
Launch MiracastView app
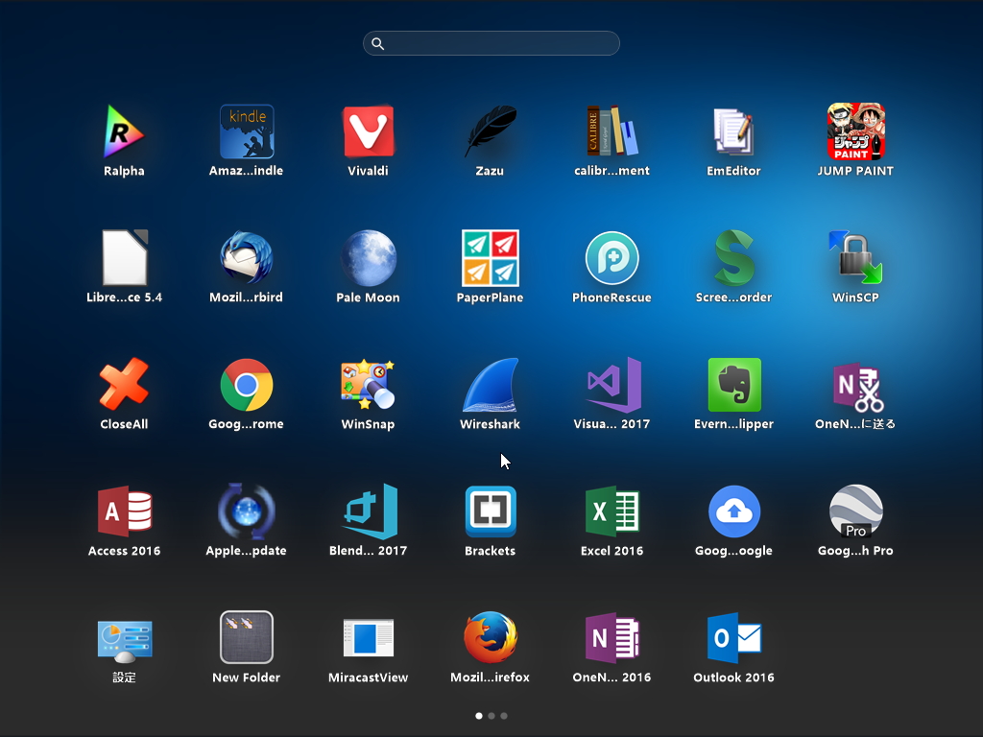pyautogui.click(x=368, y=637)
